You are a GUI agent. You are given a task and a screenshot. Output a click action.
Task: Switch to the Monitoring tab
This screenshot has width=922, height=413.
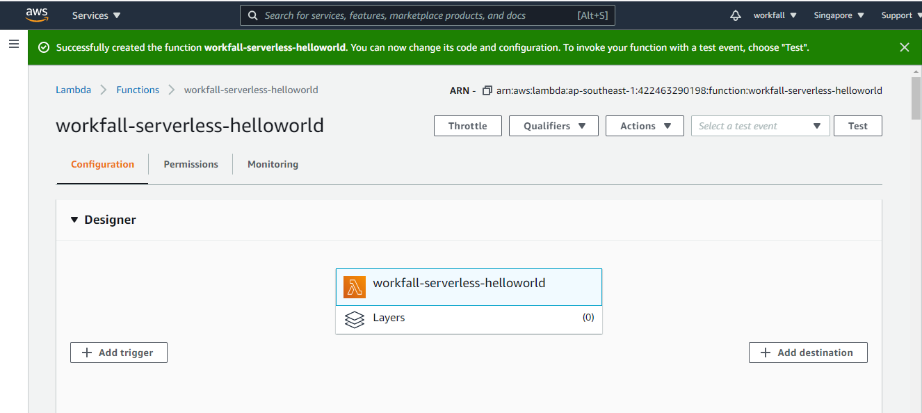(273, 164)
